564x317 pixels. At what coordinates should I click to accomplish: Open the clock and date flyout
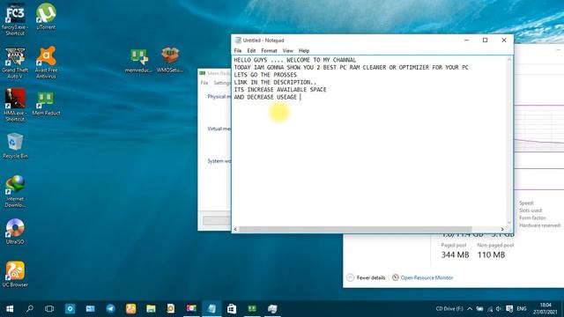pyautogui.click(x=545, y=309)
